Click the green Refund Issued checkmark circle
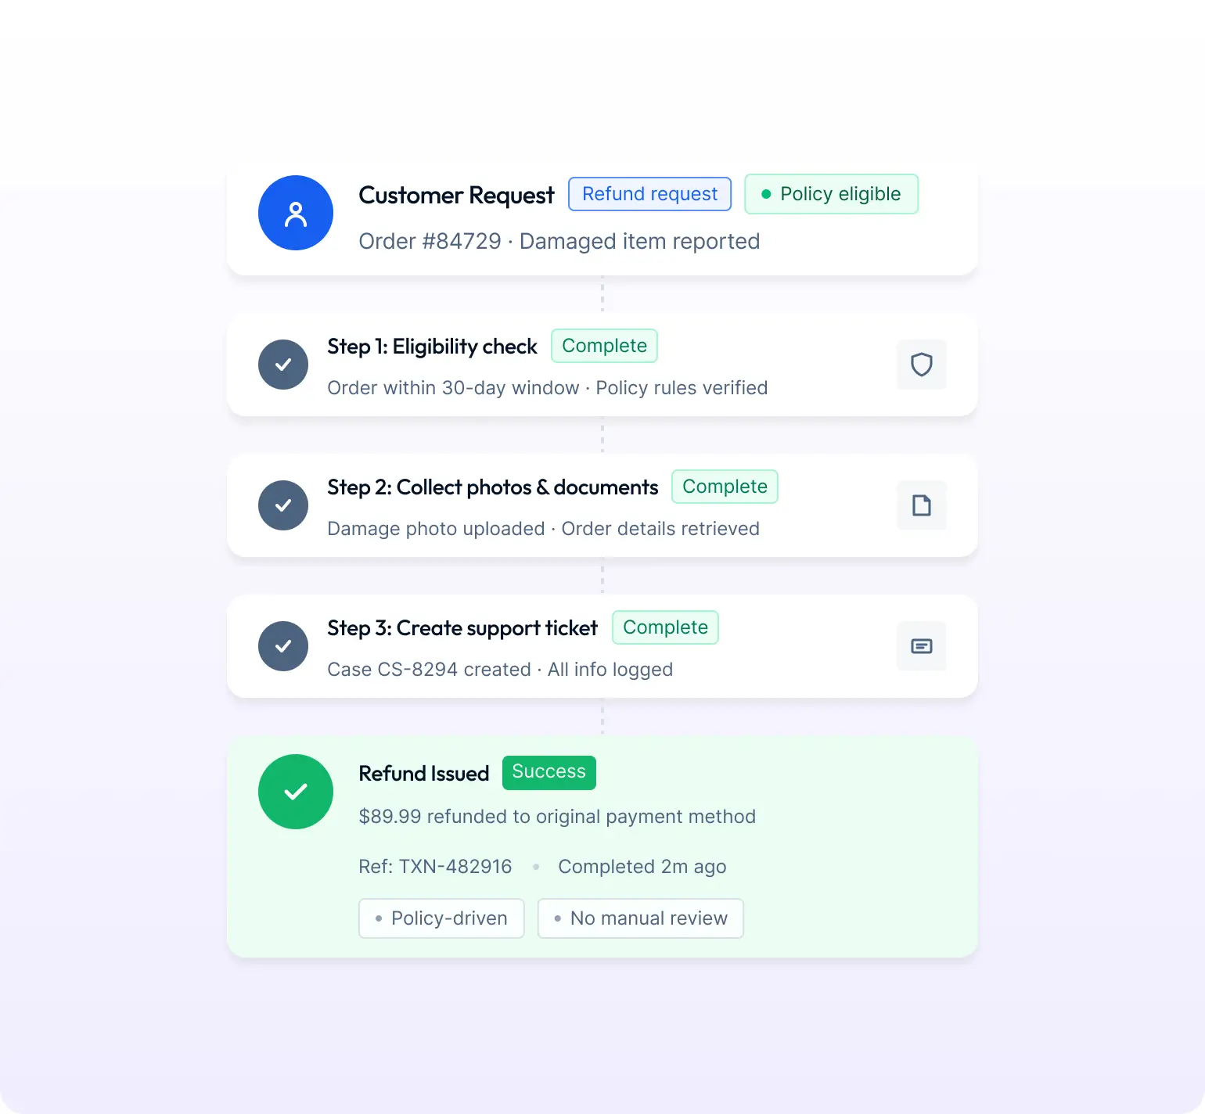The height and width of the screenshot is (1114, 1205). [x=296, y=792]
